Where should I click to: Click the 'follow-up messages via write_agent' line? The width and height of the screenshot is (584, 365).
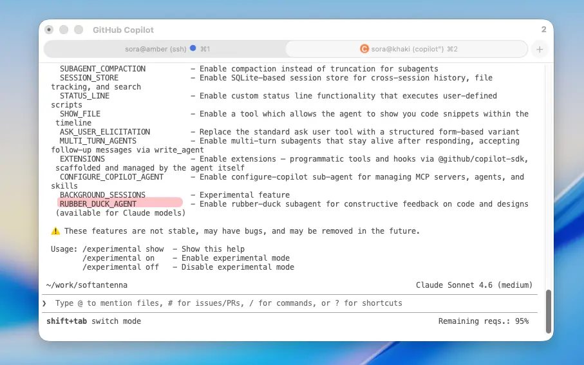pos(127,150)
